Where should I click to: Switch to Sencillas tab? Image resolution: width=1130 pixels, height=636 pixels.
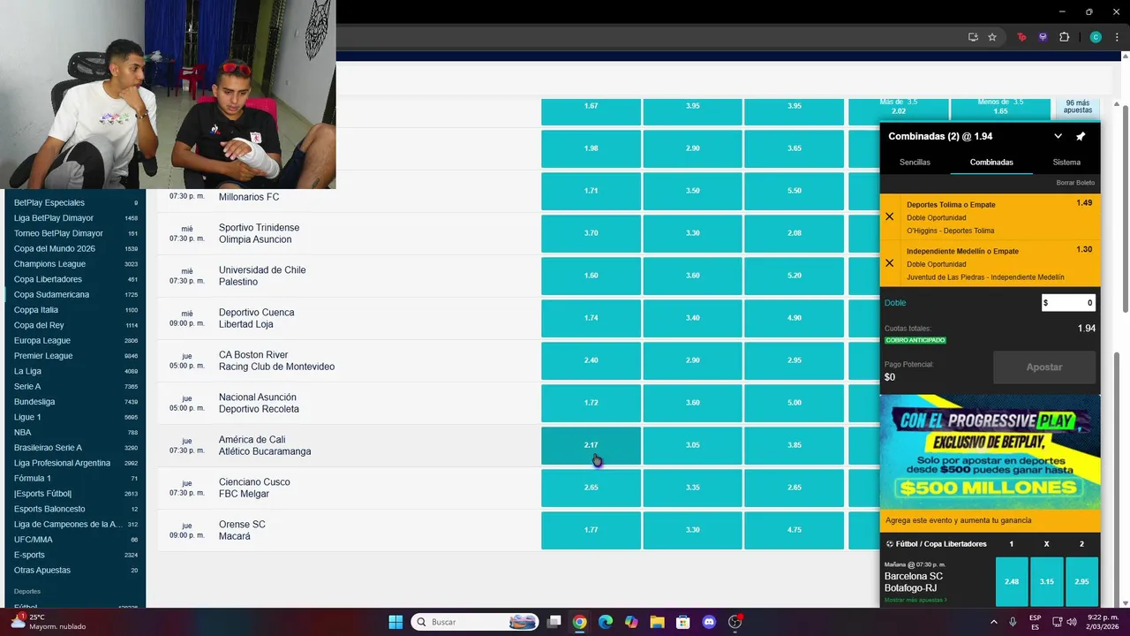pos(915,163)
